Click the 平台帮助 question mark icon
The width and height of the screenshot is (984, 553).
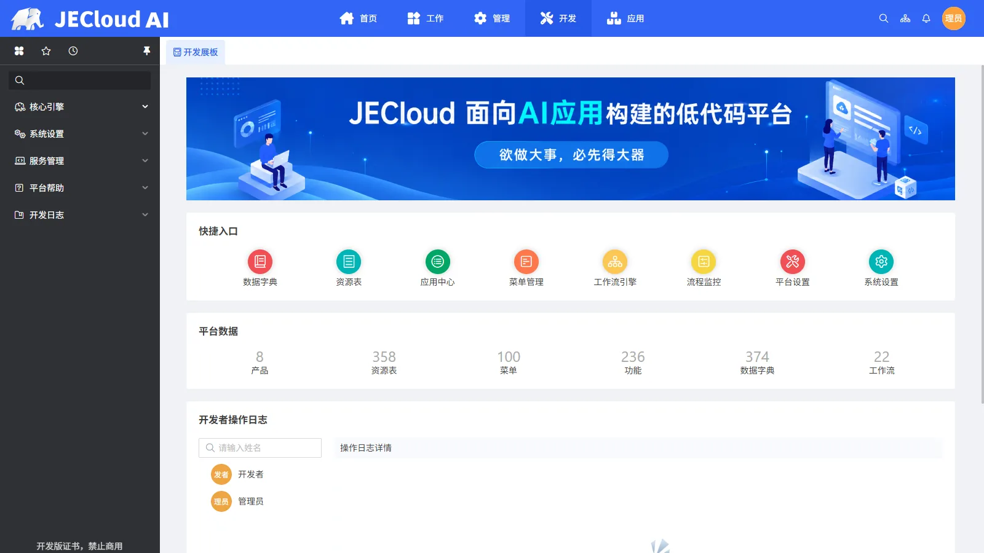point(20,188)
